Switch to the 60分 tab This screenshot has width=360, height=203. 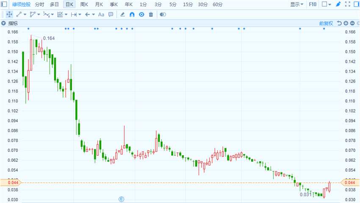tap(218, 4)
